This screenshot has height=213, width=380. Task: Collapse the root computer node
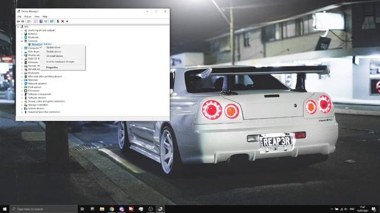18,27
